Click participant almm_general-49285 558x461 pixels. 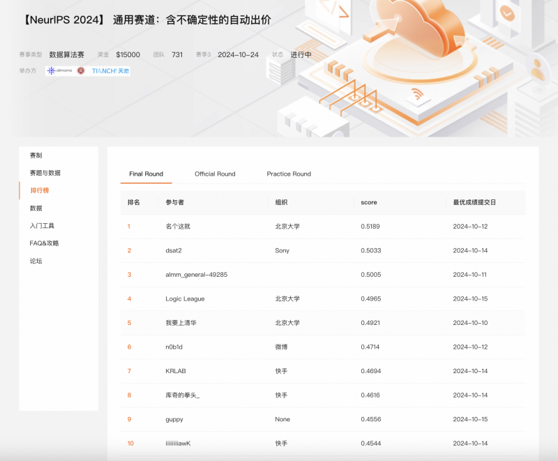coord(197,275)
